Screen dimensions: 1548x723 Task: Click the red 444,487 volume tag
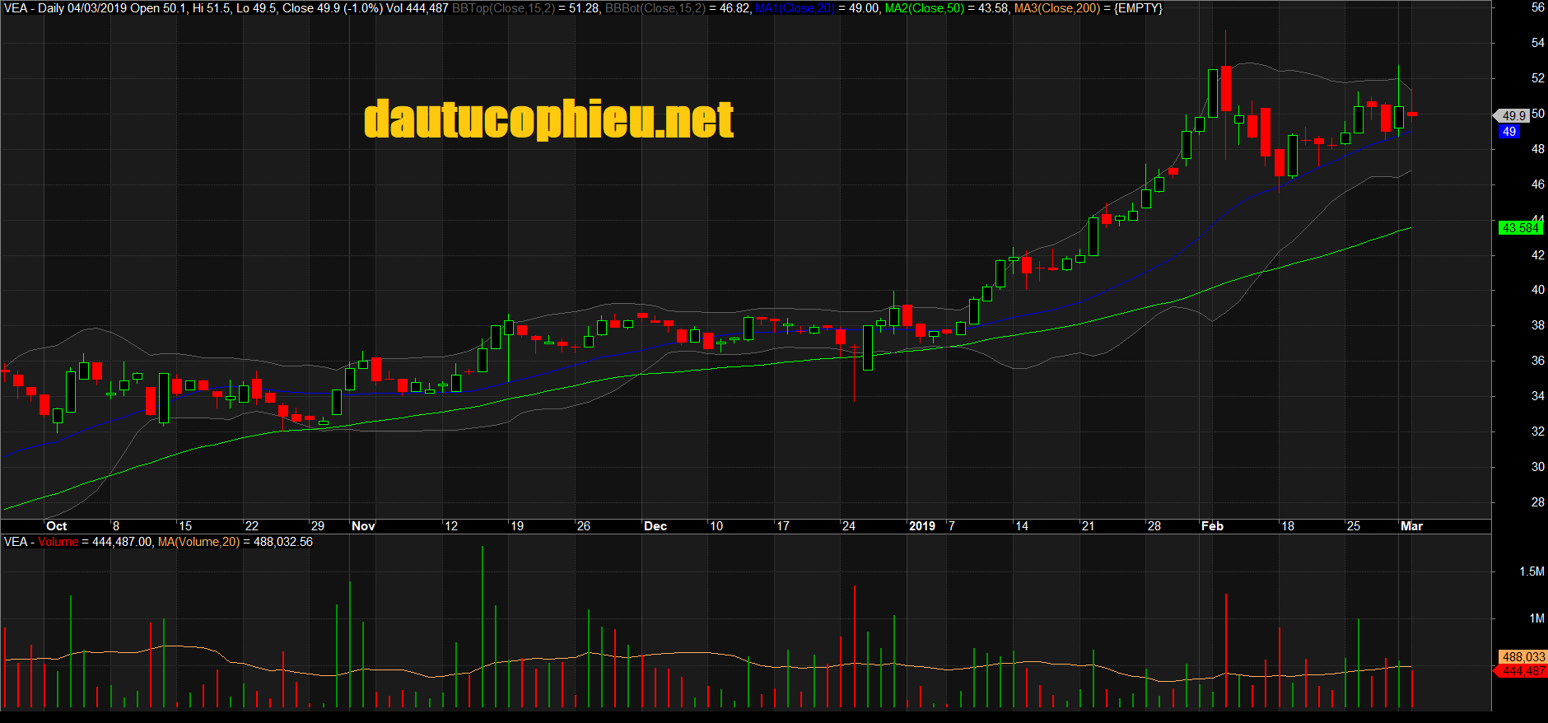point(1522,671)
